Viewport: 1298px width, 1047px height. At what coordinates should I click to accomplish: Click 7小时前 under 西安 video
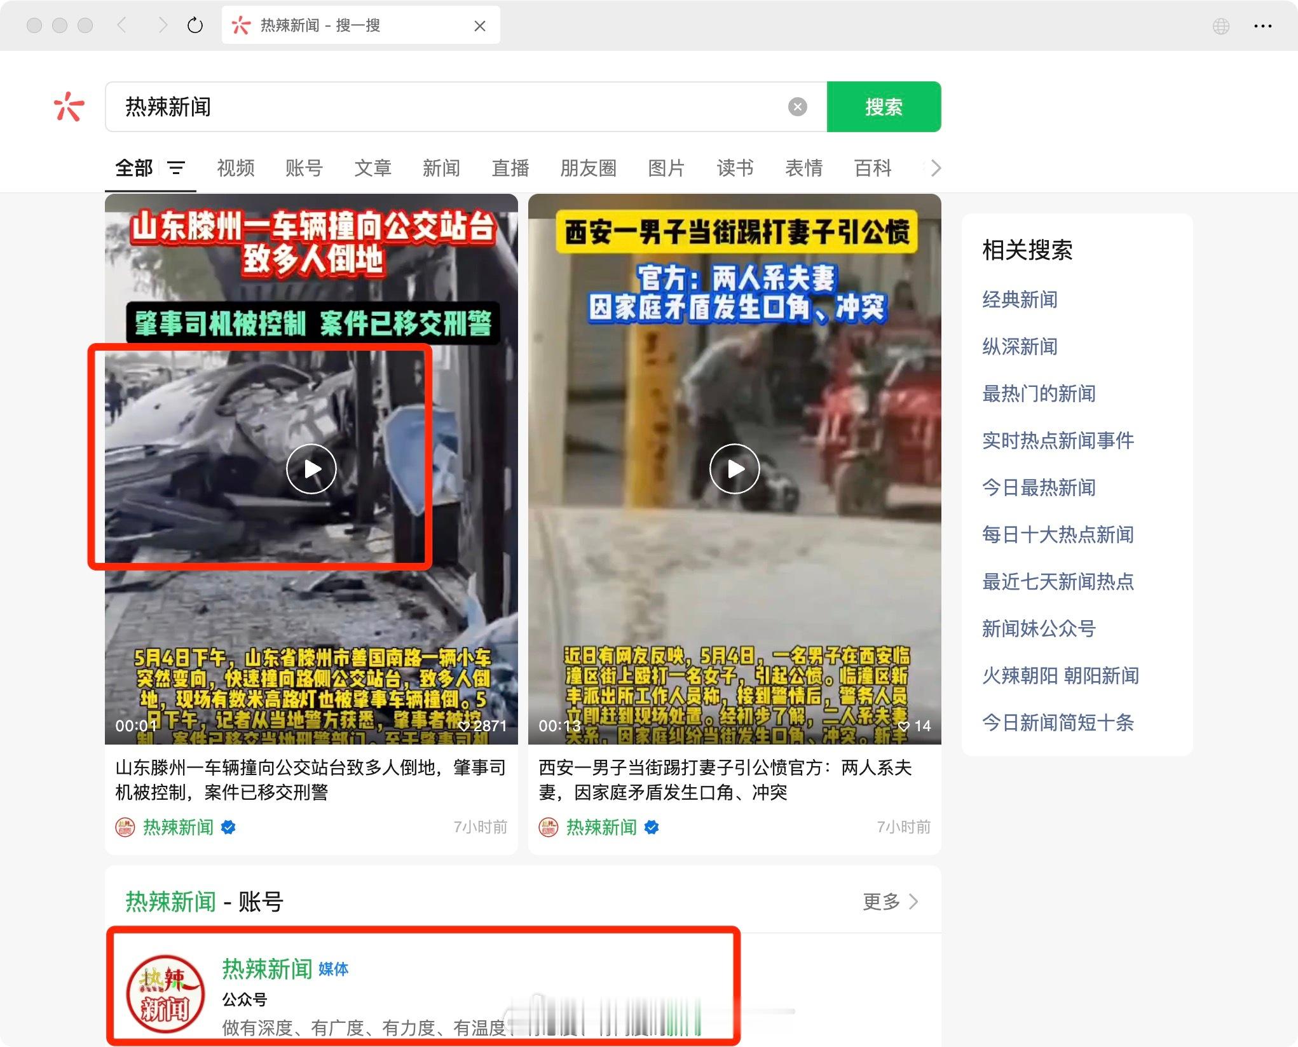click(903, 827)
